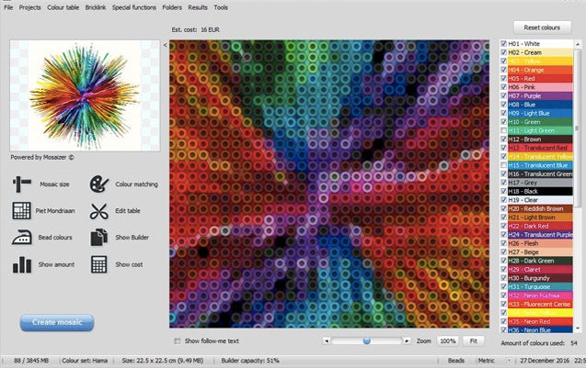Open the File menu

[8, 7]
